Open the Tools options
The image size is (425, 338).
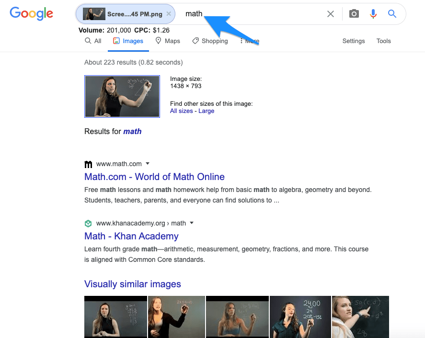click(x=383, y=41)
